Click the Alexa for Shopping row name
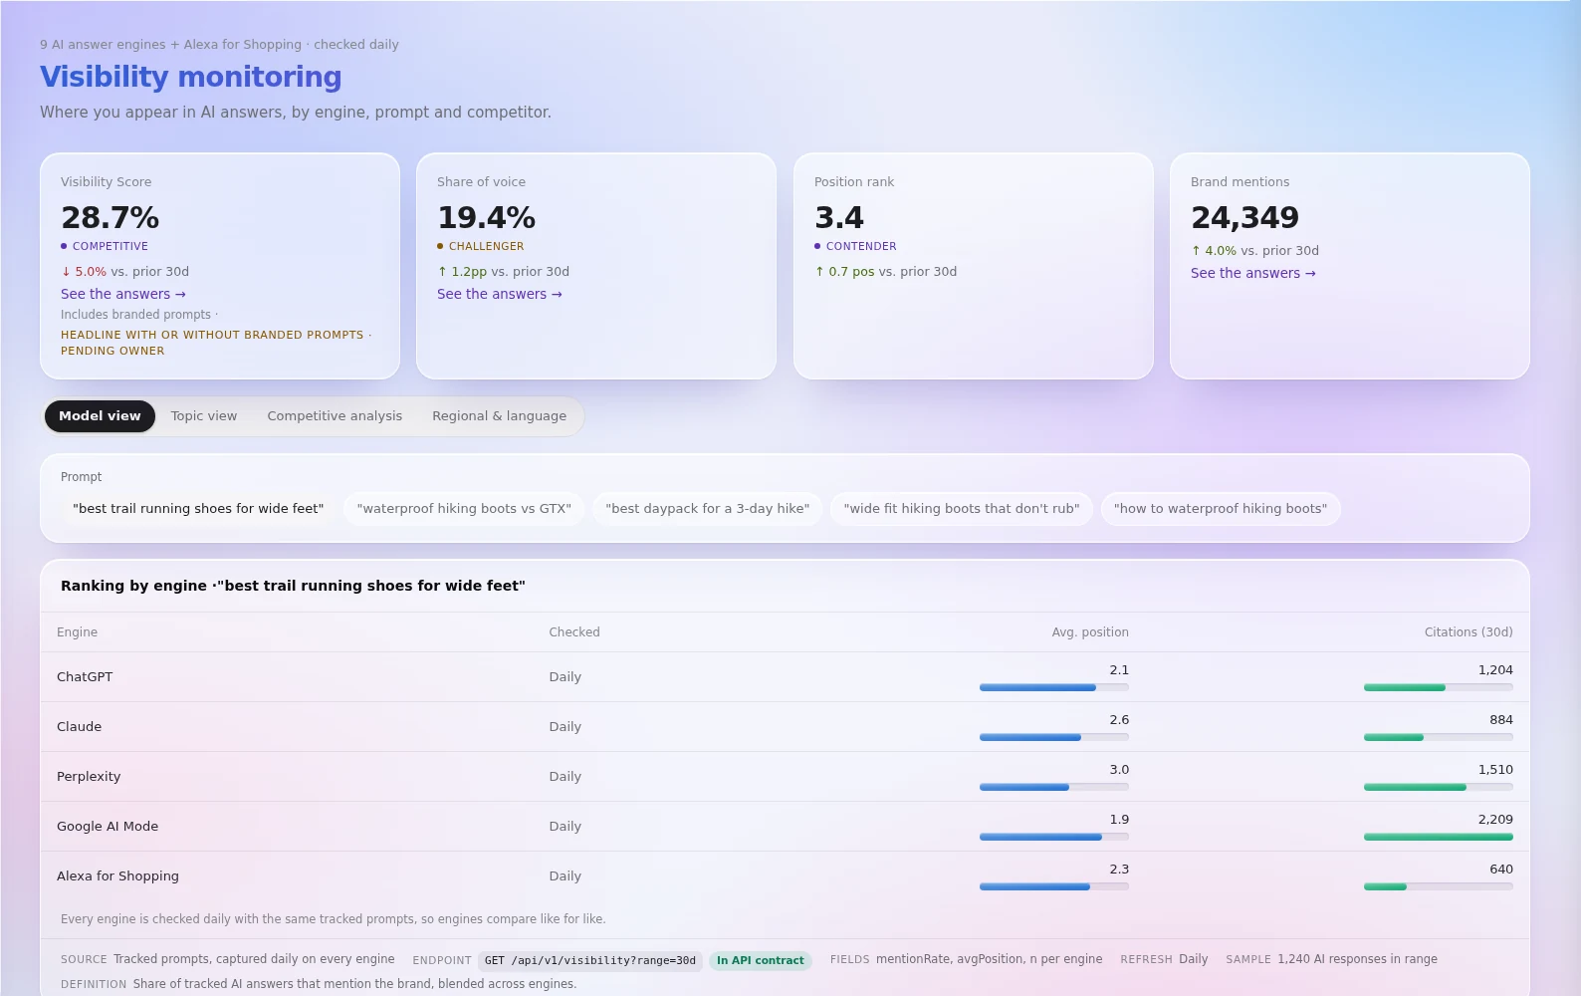1581x996 pixels. pos(117,876)
